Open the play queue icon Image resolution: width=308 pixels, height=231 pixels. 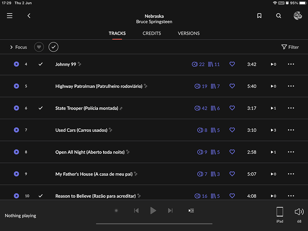(191, 211)
